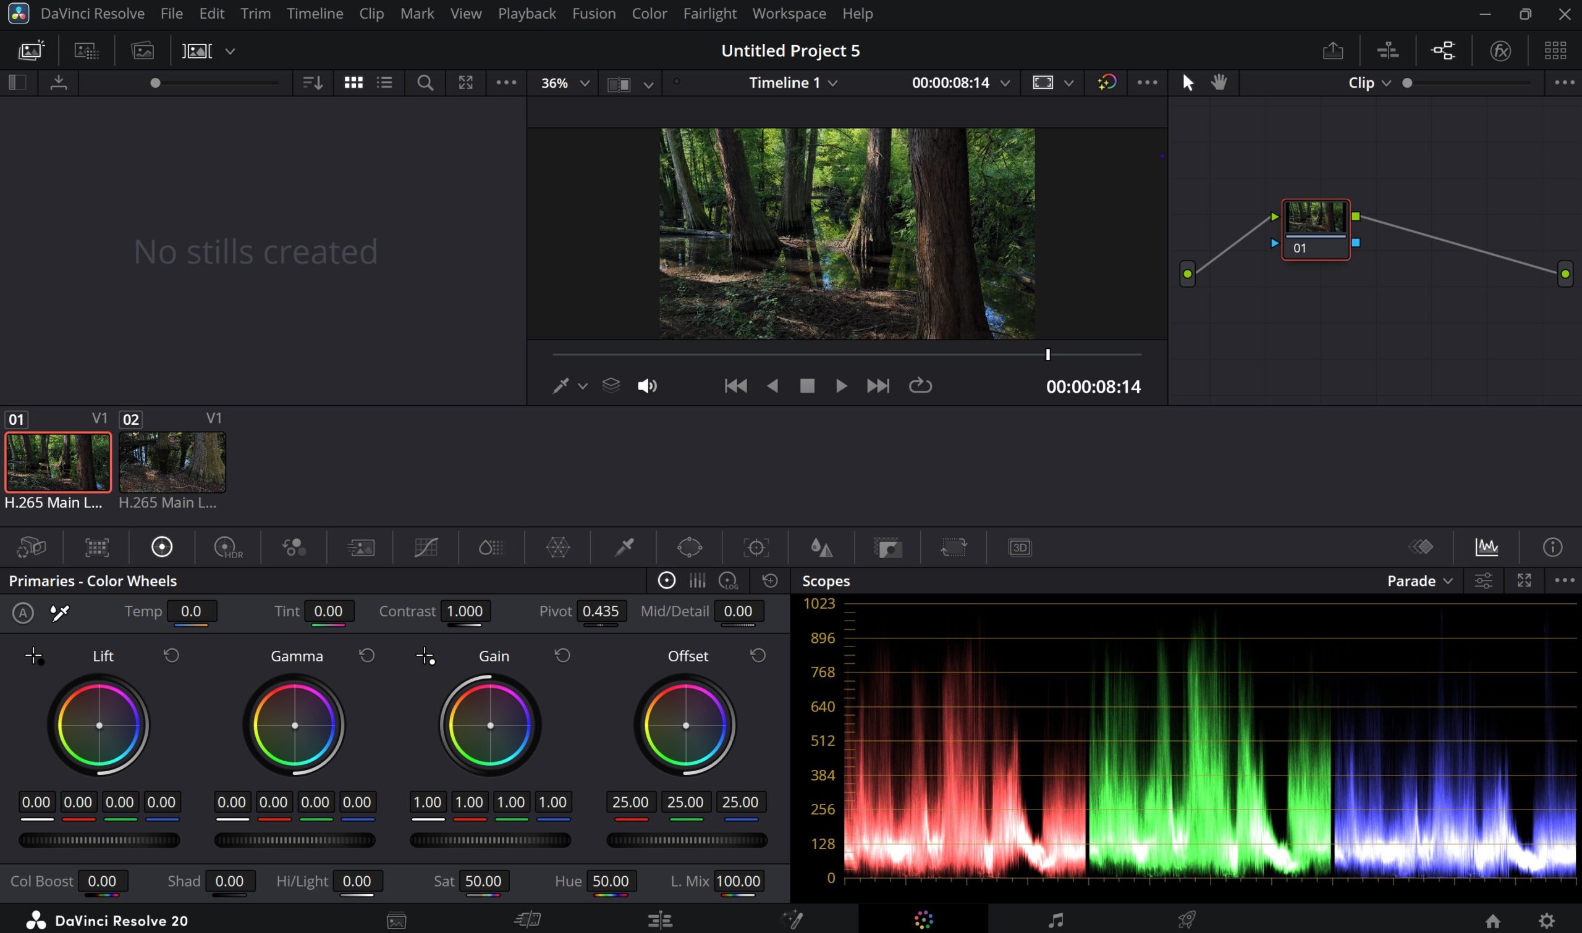This screenshot has width=1582, height=933.
Task: Switch to the Fairlight page
Action: point(1055,921)
